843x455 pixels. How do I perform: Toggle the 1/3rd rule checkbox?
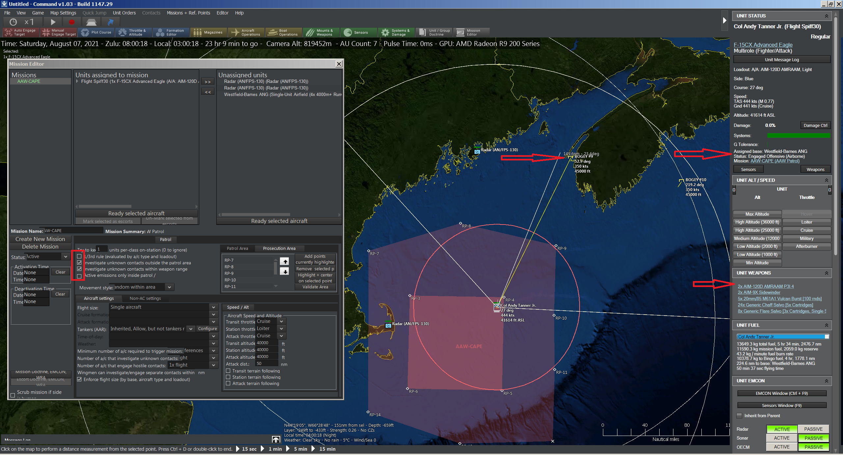pyautogui.click(x=79, y=256)
